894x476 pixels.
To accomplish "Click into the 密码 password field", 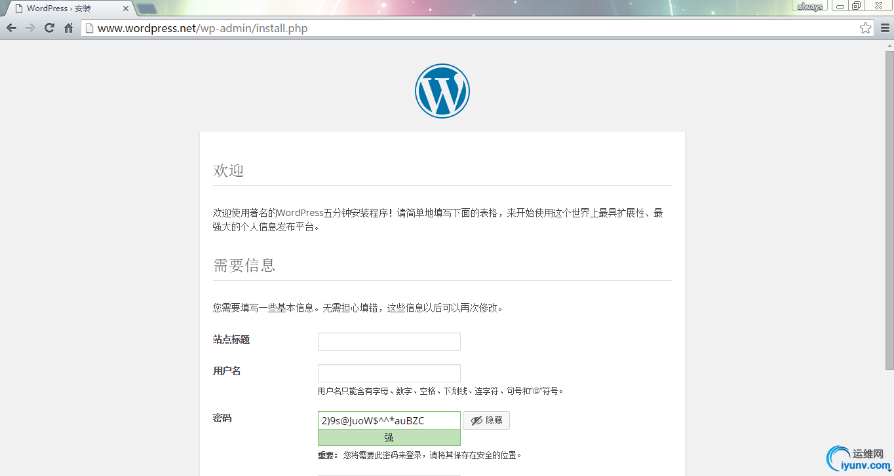I will click(x=389, y=420).
